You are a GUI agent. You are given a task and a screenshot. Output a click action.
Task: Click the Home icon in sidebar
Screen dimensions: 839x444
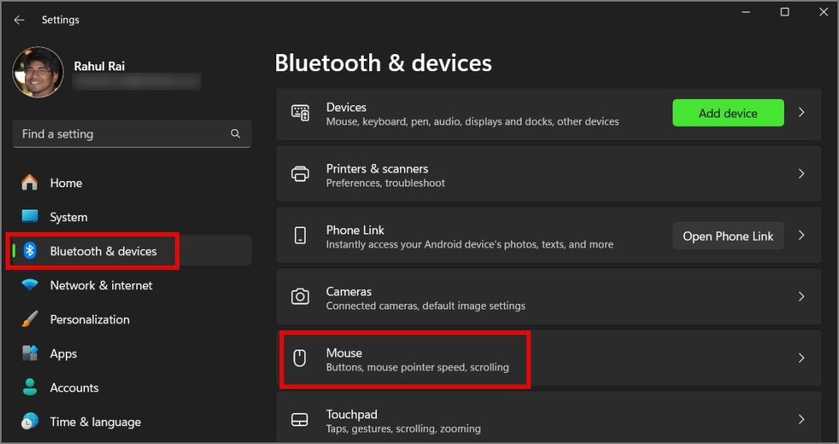(x=29, y=183)
